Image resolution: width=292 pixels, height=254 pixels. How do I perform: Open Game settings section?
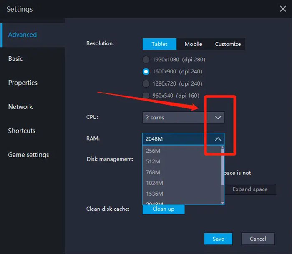[x=28, y=155]
